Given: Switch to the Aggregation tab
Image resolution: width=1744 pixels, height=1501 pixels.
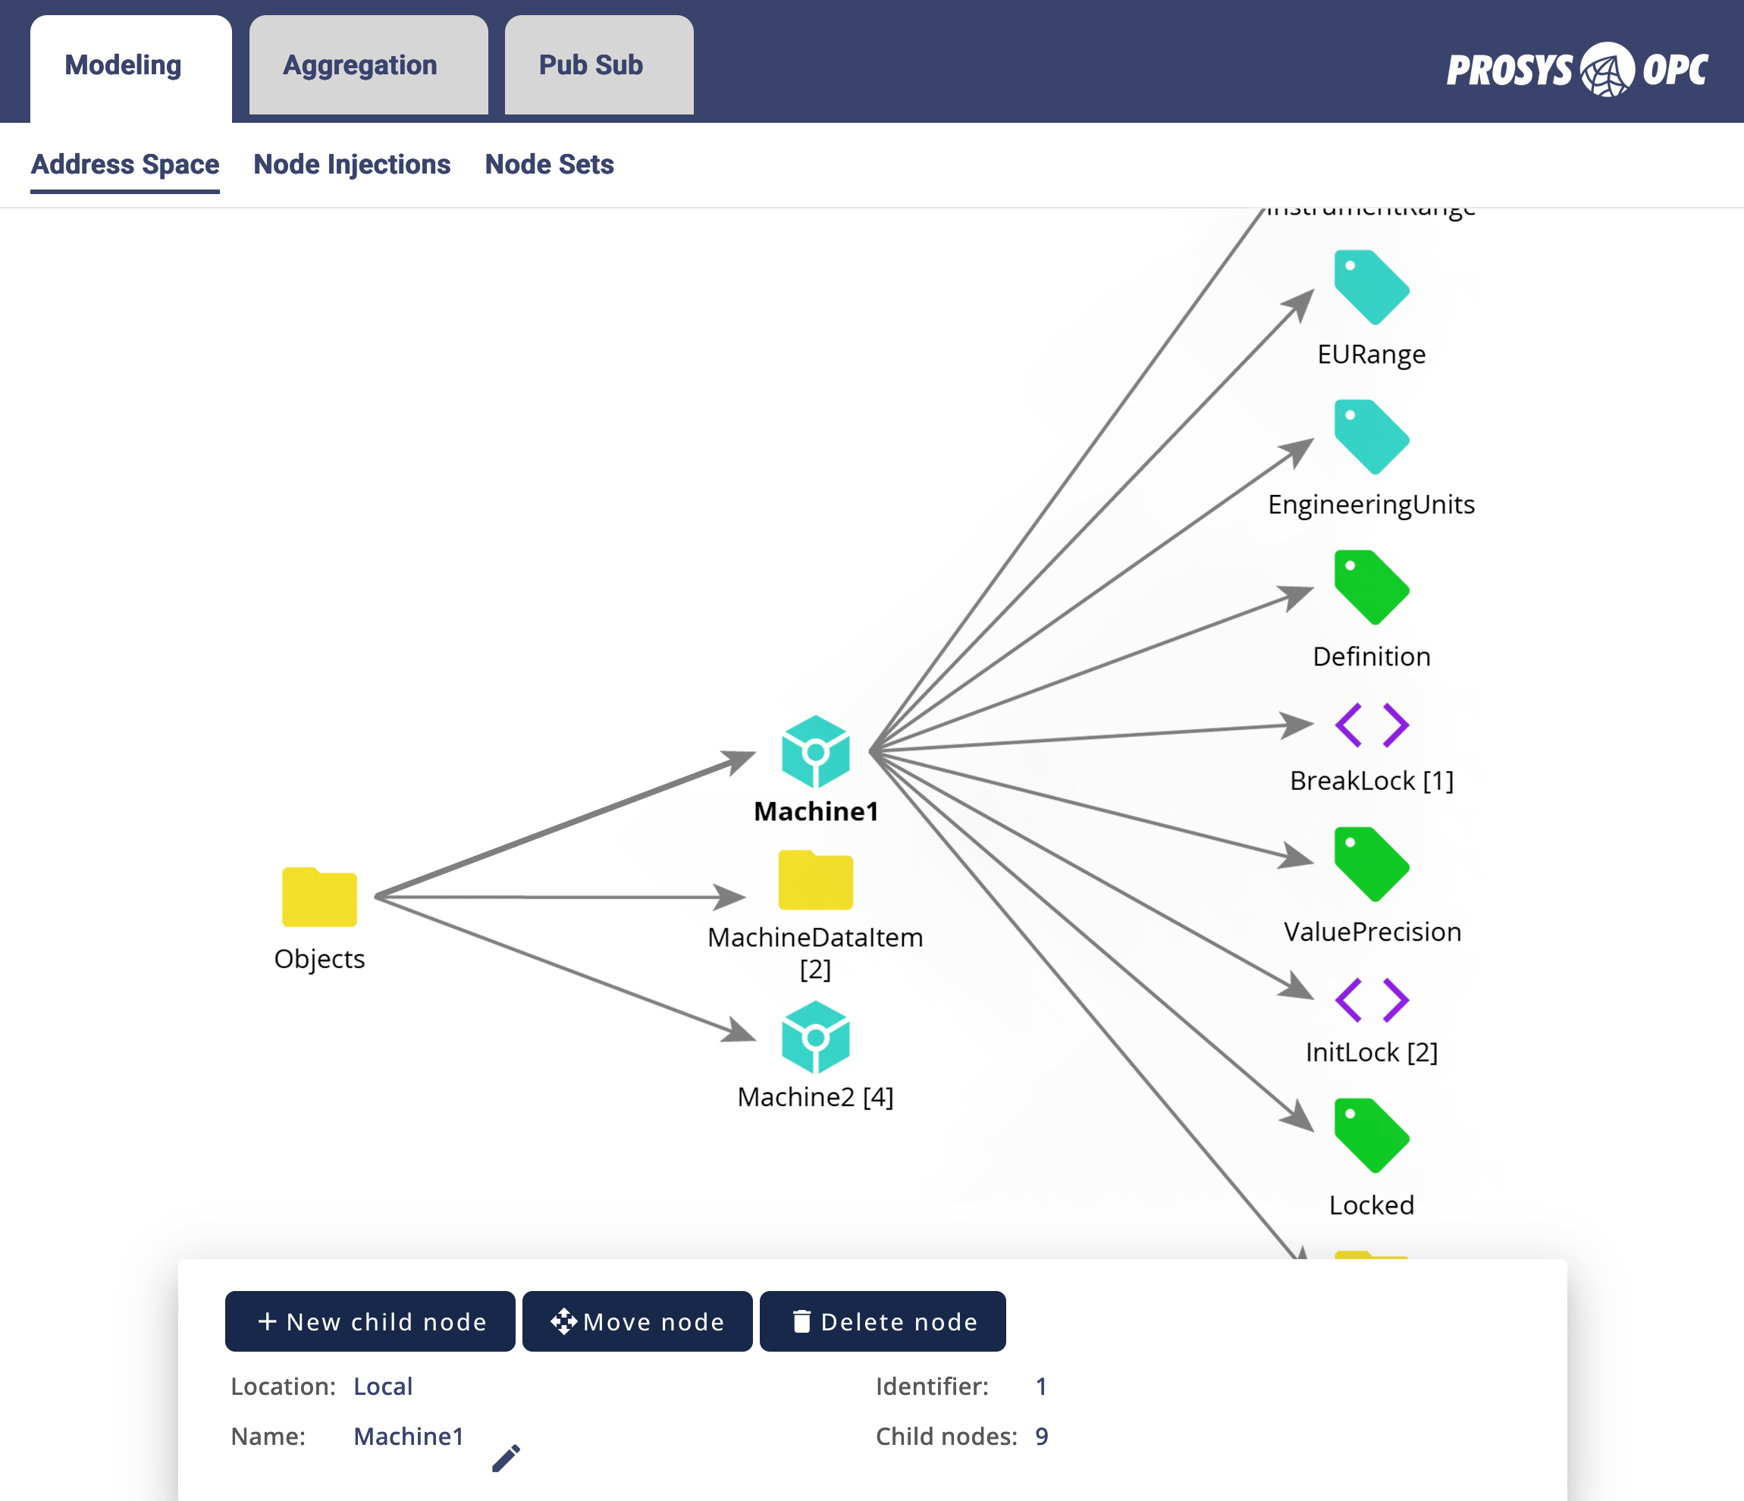Looking at the screenshot, I should point(361,64).
